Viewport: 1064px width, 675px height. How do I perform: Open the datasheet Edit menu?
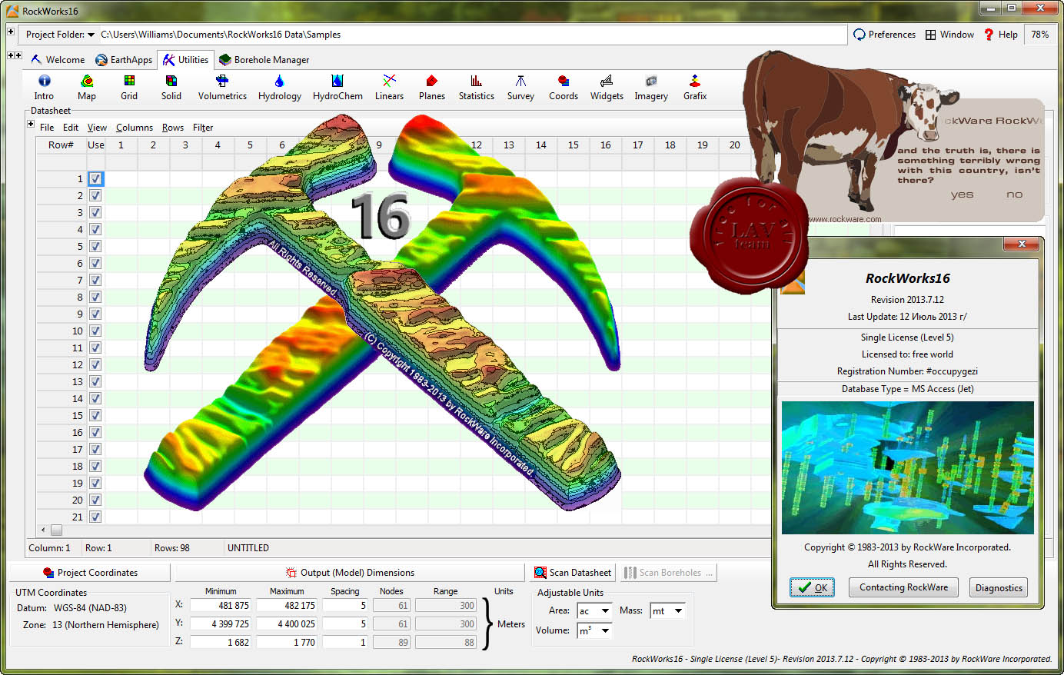click(x=71, y=128)
